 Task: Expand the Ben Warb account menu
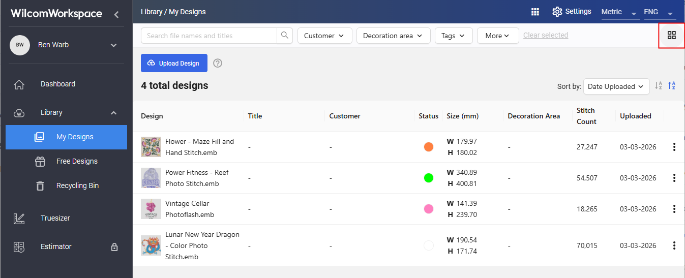[x=114, y=45]
